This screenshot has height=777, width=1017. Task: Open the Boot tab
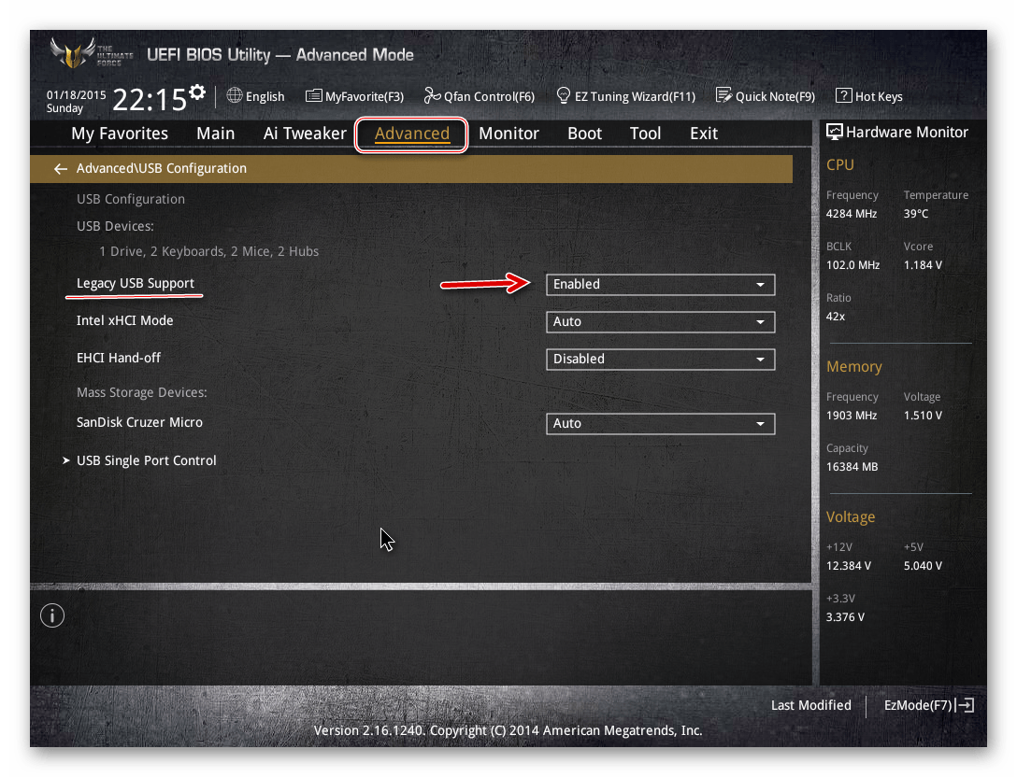[x=584, y=134]
